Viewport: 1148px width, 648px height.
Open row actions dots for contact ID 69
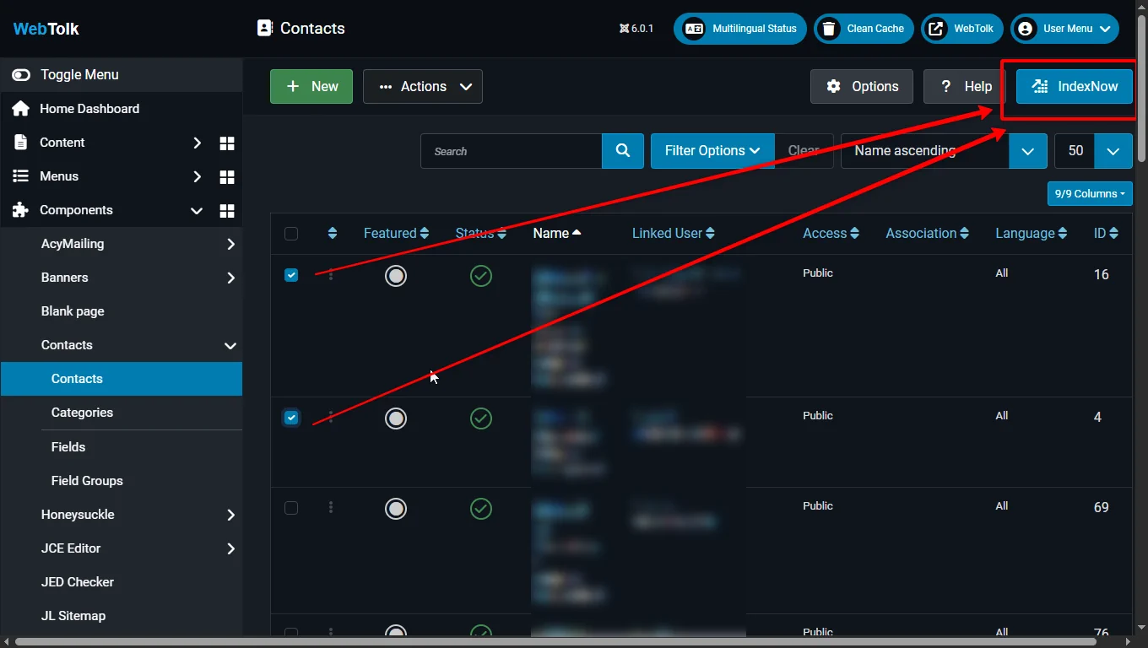point(331,508)
